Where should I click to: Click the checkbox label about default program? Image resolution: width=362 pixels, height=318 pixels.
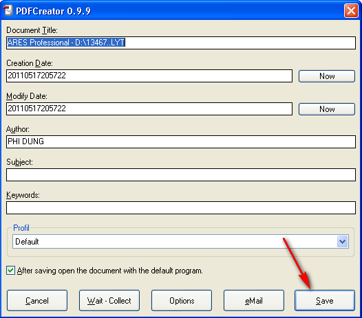pos(110,271)
